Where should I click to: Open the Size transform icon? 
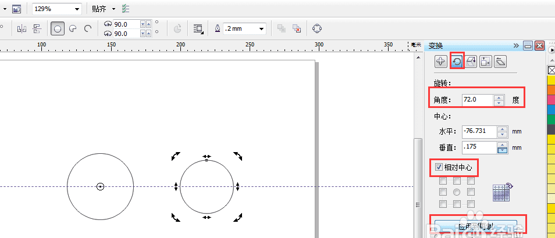point(485,61)
